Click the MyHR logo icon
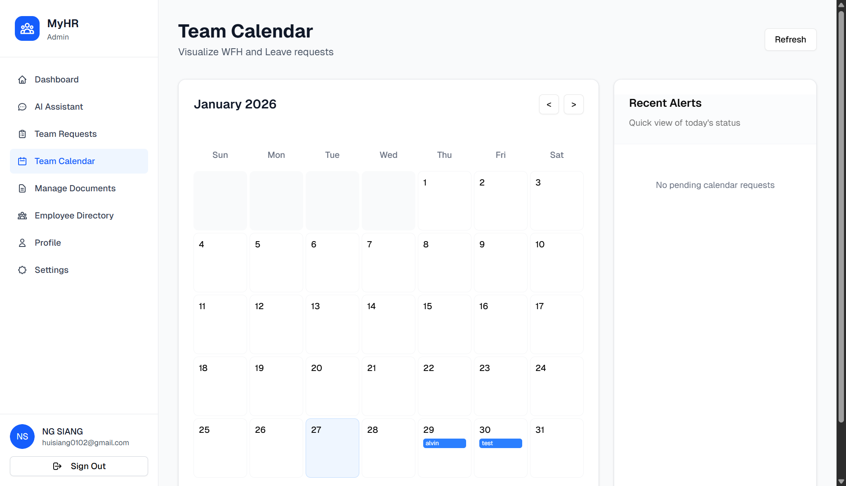This screenshot has height=486, width=846. [x=27, y=28]
